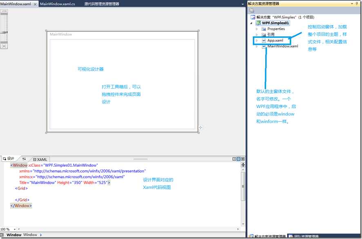Screen dimensions: 362x239
Task: Expand breadcrumb children arrow after Window
Action: pos(41,235)
